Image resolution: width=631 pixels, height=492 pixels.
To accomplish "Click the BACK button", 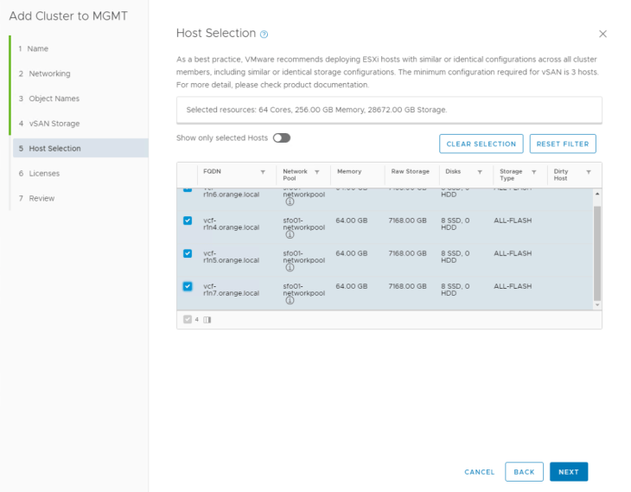I will [524, 472].
